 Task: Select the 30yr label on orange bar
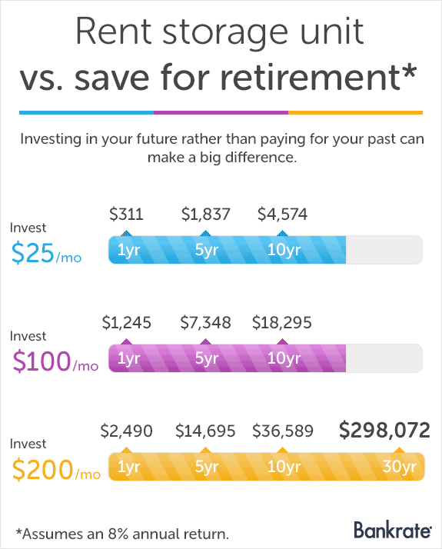point(399,467)
